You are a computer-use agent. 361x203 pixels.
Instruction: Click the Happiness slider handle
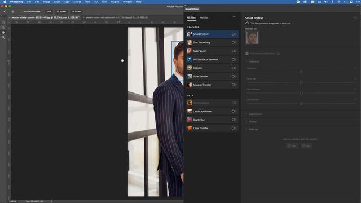[x=301, y=72]
